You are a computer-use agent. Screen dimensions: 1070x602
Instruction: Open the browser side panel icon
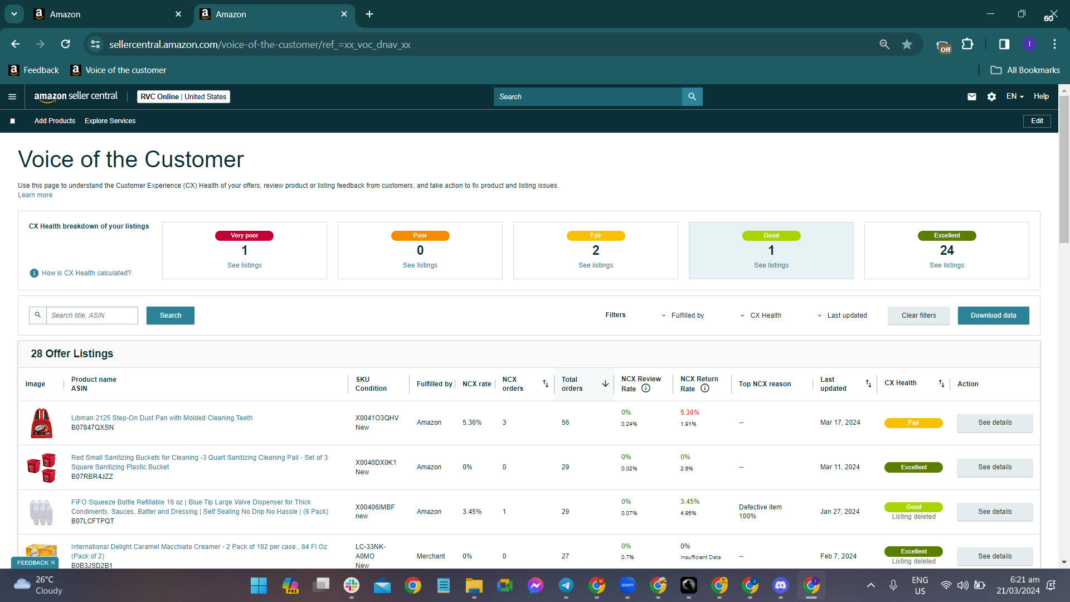pos(1004,44)
